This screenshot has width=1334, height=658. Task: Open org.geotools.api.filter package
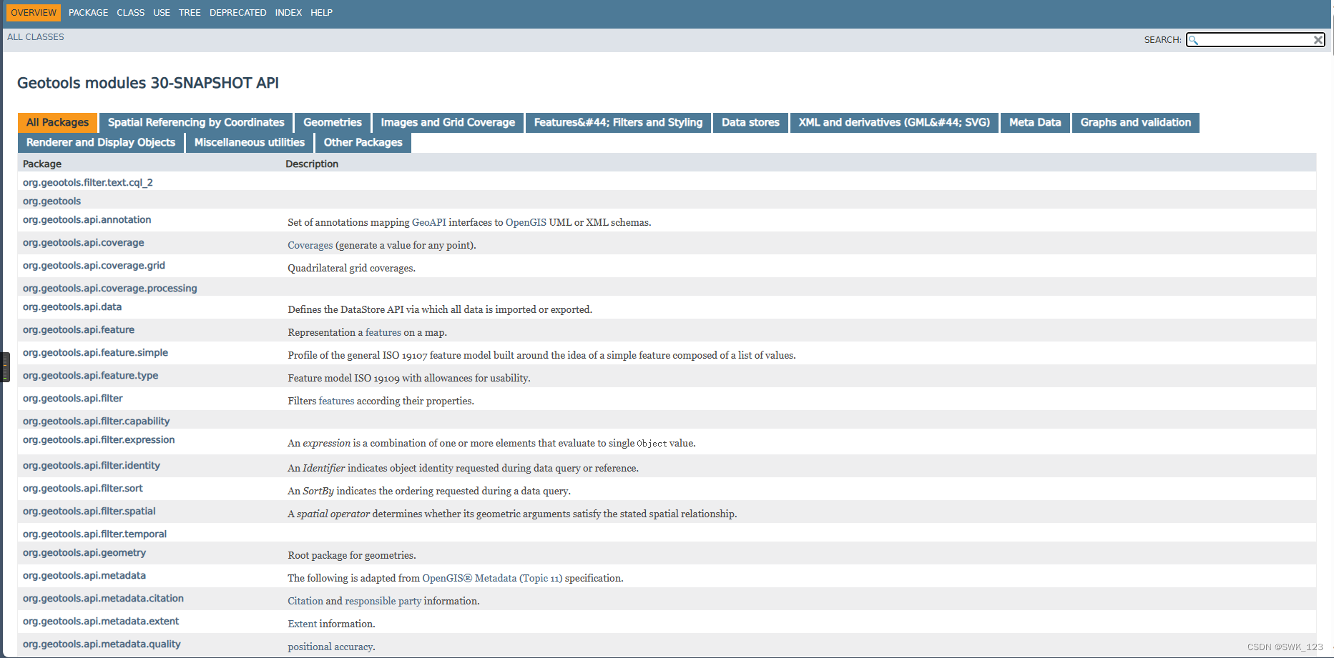73,399
